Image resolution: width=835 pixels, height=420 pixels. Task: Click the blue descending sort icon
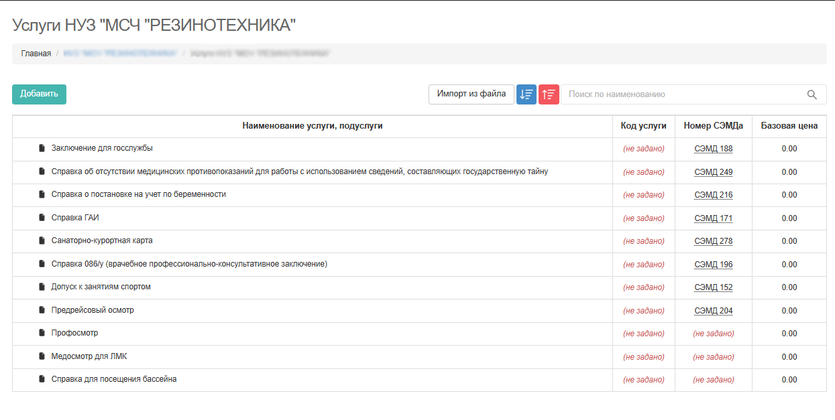click(x=526, y=94)
